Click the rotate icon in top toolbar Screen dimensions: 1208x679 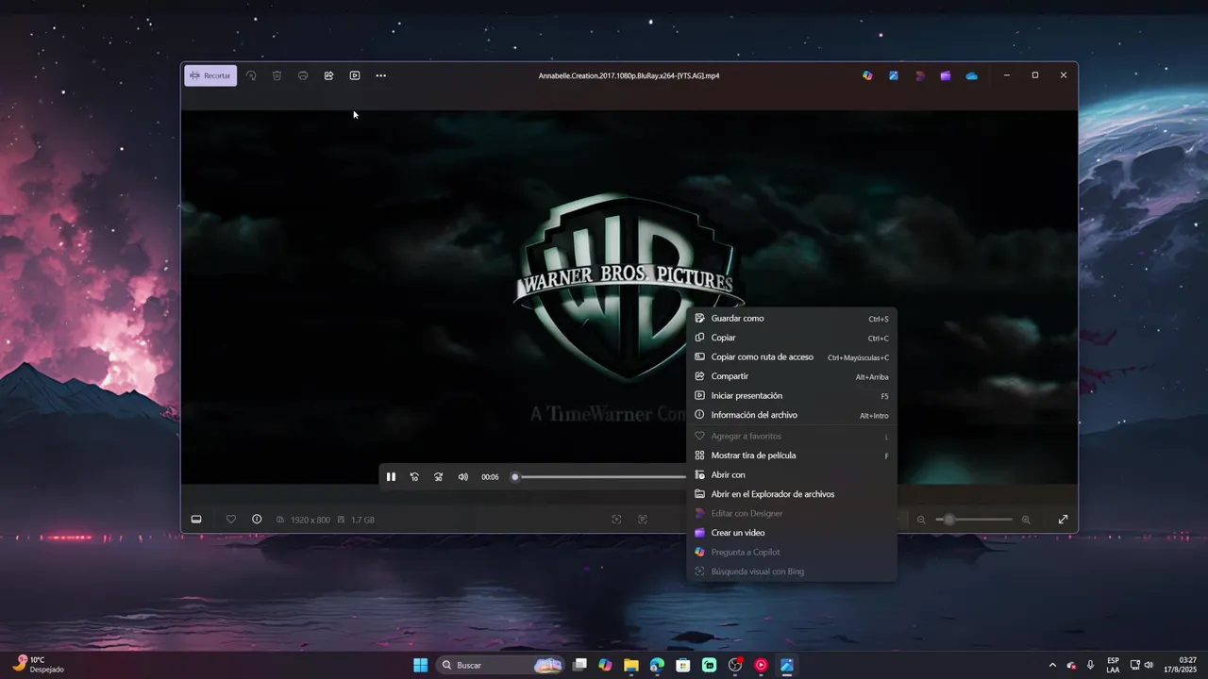251,75
